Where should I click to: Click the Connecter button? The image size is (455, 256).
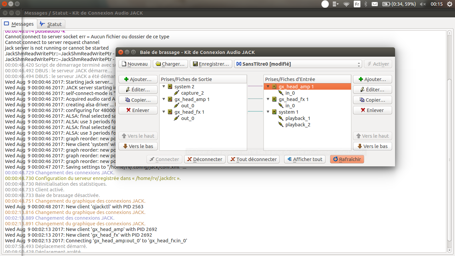point(165,159)
